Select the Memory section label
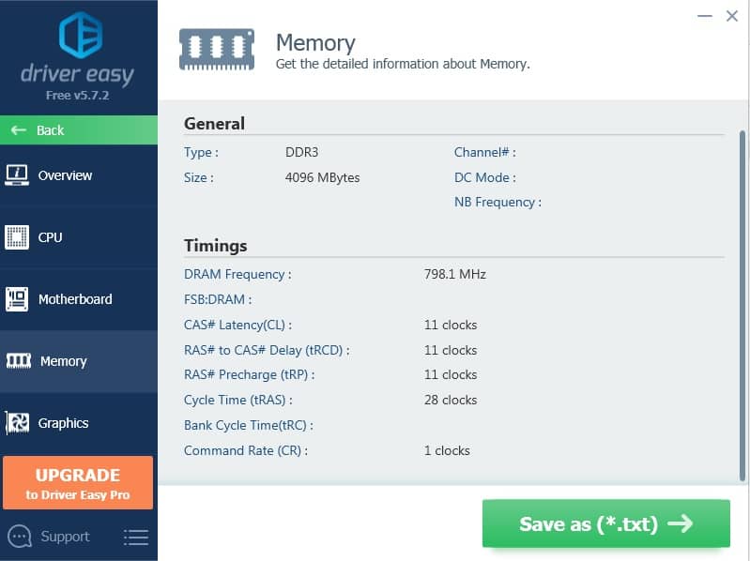750x561 pixels. (63, 361)
